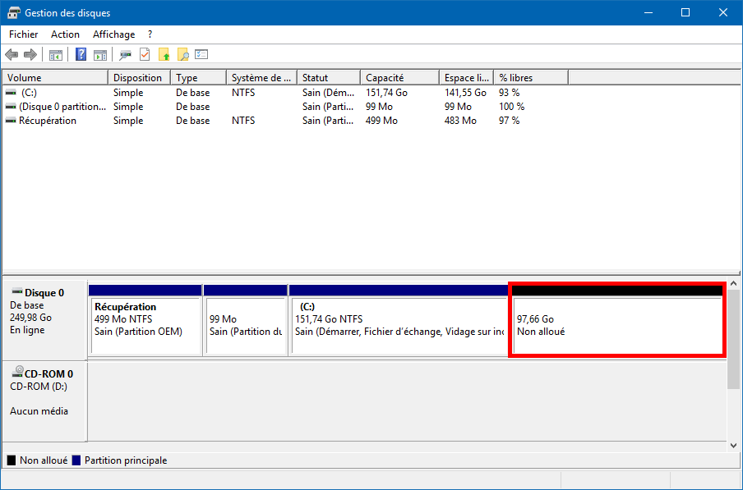Open the Affichage menu
Image resolution: width=743 pixels, height=490 pixels.
[x=113, y=34]
